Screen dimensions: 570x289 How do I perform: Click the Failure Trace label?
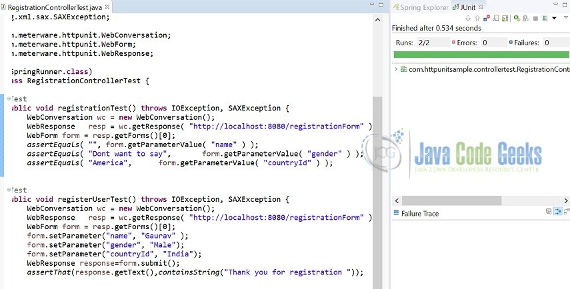pos(420,214)
